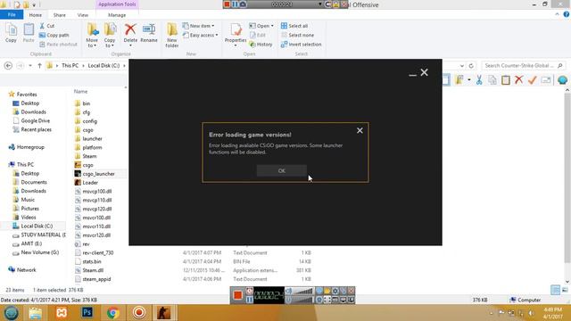This screenshot has height=321, width=571.
Task: Switch to the View ribbon tab
Action: point(83,15)
